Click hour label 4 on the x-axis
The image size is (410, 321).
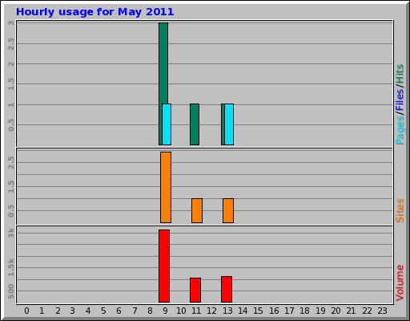pos(88,311)
